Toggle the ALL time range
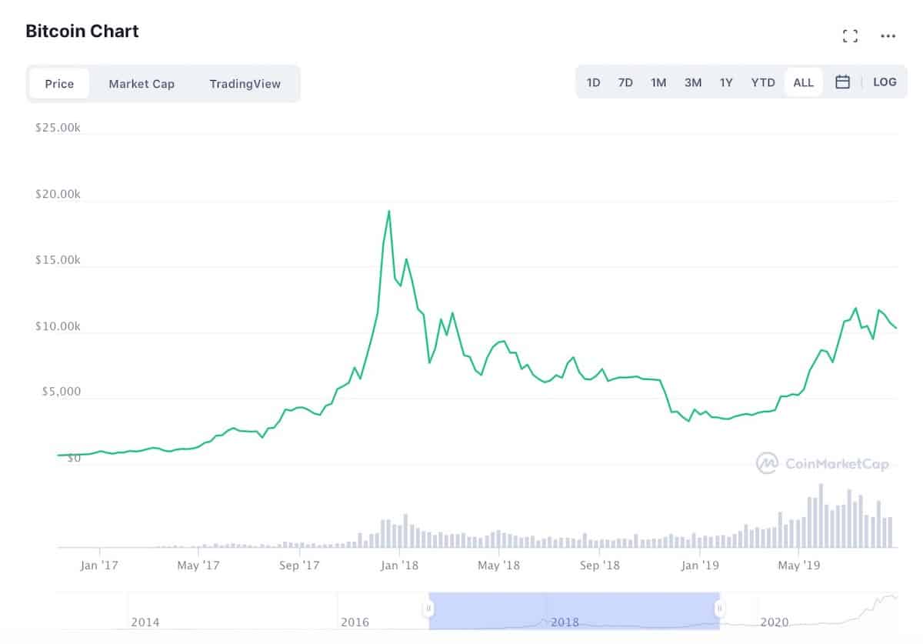923x644 pixels. (803, 82)
